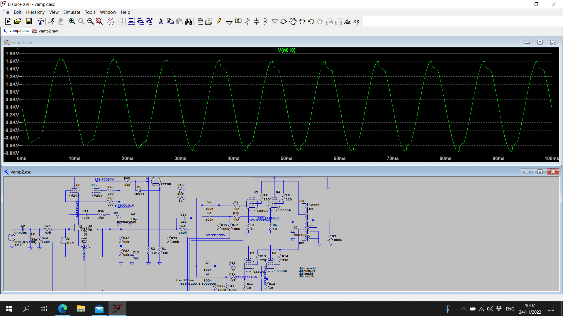Click the 176.75587V voltage label
The image size is (563, 316).
coord(104,179)
